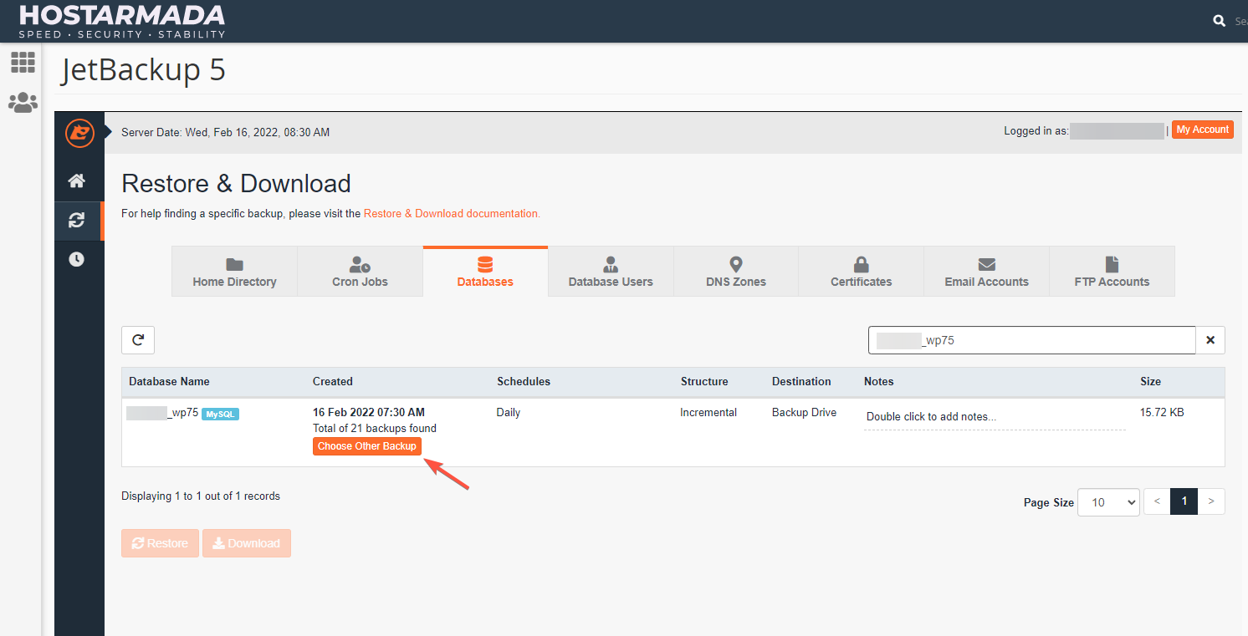Open the Home dashboard via the house icon

pyautogui.click(x=78, y=181)
